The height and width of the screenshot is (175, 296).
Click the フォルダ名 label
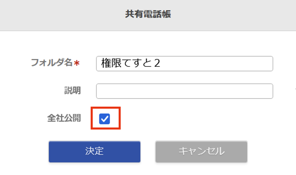click(x=52, y=62)
